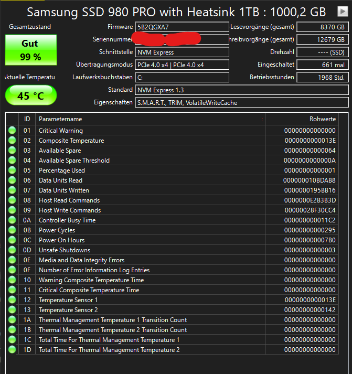Click the PCIe 4.0 x4 transfer mode field

[x=182, y=65]
